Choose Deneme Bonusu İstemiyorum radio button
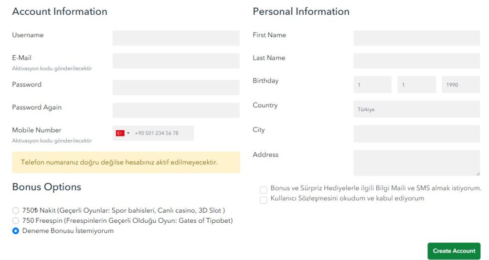 pos(16,231)
